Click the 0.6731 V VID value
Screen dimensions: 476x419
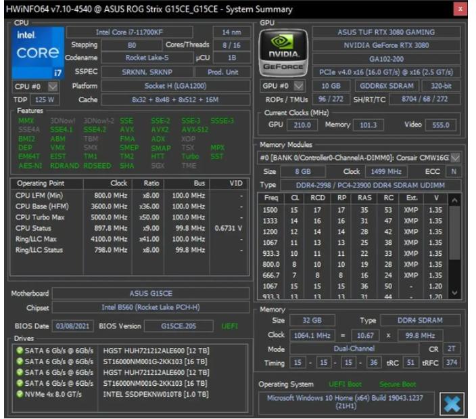point(228,228)
